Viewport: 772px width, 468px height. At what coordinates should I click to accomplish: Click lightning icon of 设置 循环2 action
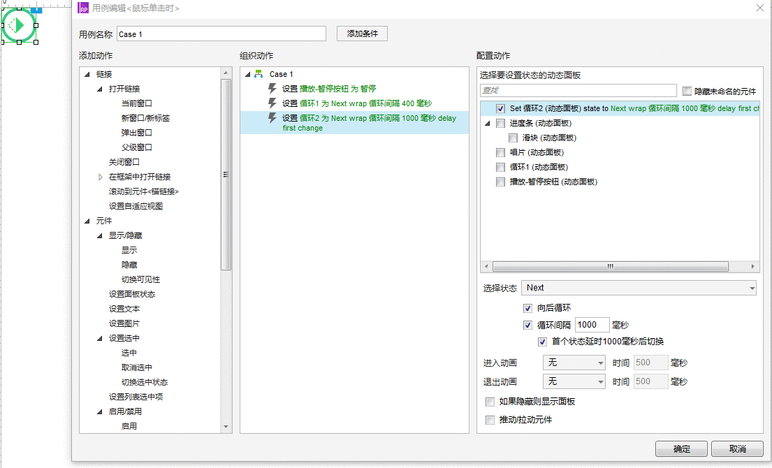pyautogui.click(x=272, y=118)
